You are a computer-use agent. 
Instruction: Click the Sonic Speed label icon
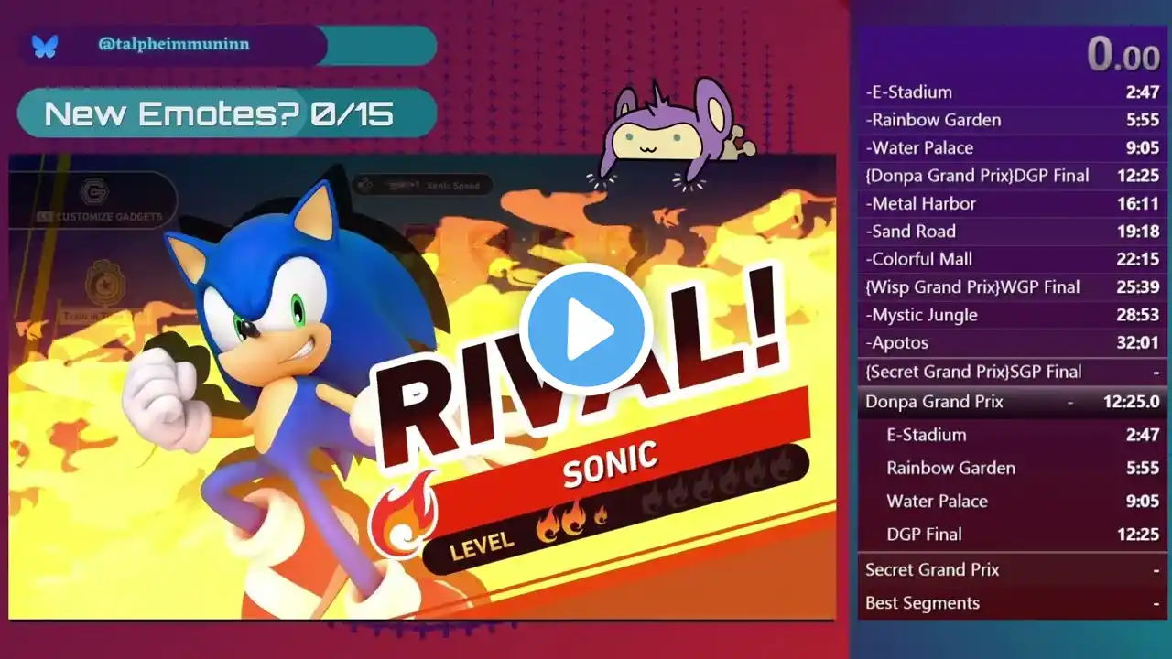365,185
